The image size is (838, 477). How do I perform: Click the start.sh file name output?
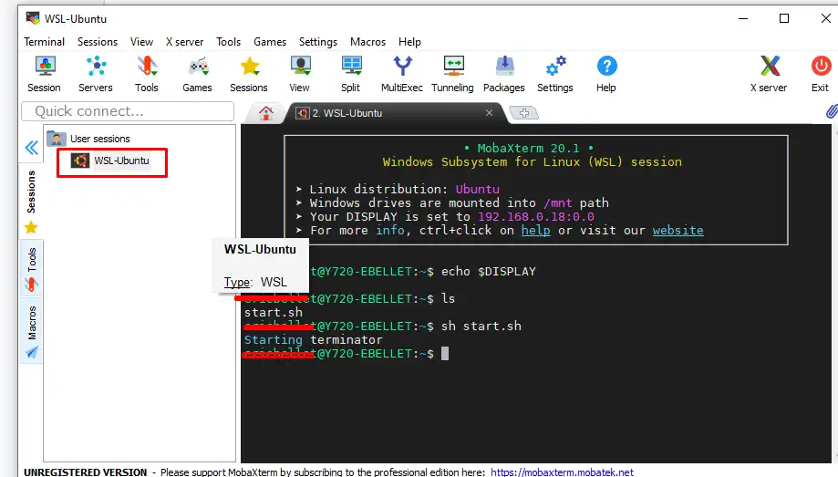point(273,312)
